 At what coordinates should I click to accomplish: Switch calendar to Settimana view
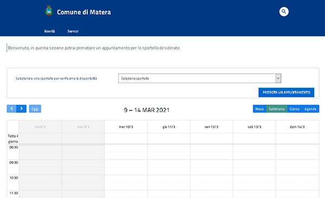(x=277, y=109)
